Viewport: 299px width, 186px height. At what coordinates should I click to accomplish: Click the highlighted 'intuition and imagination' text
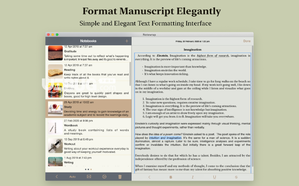click(165, 138)
